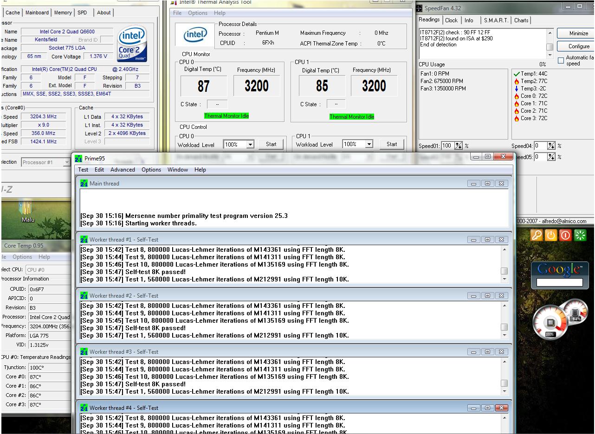The width and height of the screenshot is (595, 434).
Task: Click the orange key lock gadget icon
Action: tap(536, 236)
